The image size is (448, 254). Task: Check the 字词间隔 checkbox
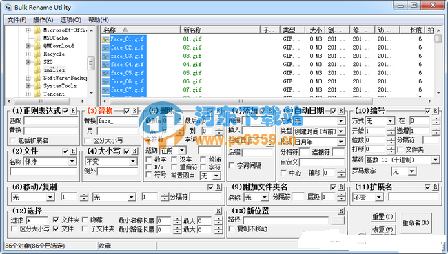(x=232, y=165)
